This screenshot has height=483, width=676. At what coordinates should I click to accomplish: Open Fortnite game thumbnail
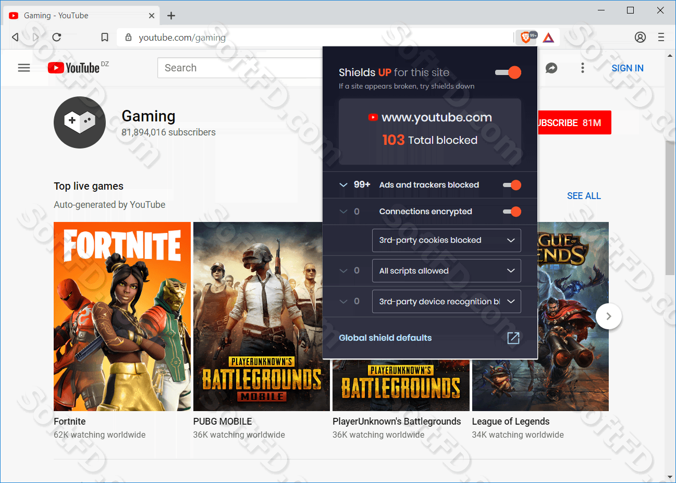tap(122, 316)
